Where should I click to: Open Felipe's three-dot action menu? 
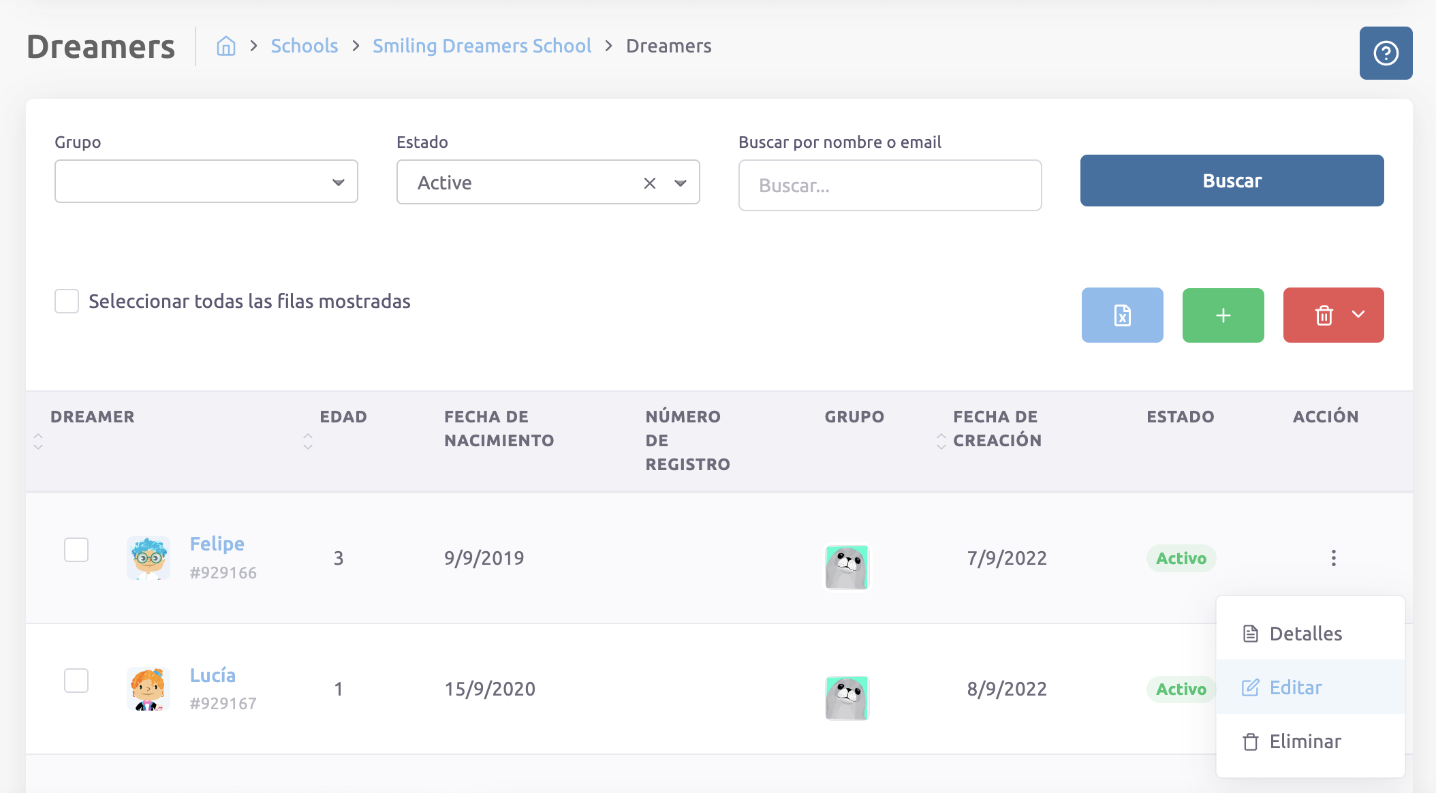tap(1333, 558)
